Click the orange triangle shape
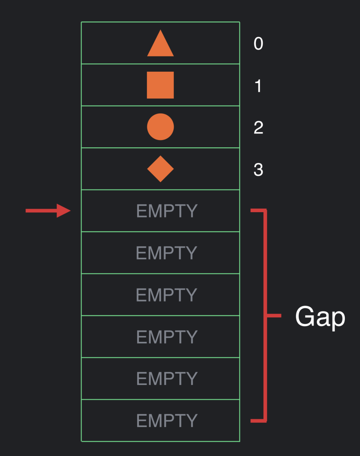This screenshot has height=456, width=360. pos(160,43)
